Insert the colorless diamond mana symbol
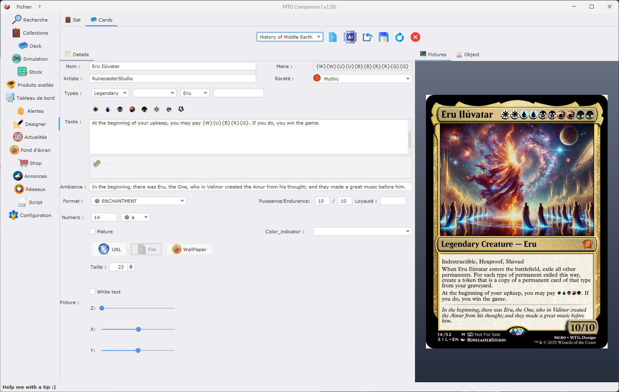Image resolution: width=619 pixels, height=392 pixels. click(157, 109)
